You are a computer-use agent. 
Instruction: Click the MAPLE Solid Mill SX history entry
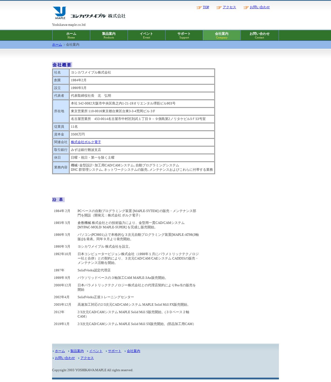[137, 324]
